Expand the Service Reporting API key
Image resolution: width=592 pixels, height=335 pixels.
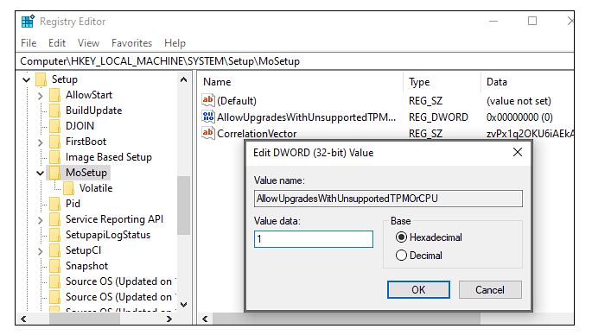pyautogui.click(x=41, y=220)
